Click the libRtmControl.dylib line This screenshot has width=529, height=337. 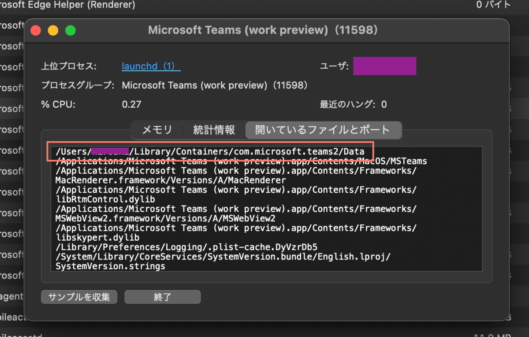105,199
